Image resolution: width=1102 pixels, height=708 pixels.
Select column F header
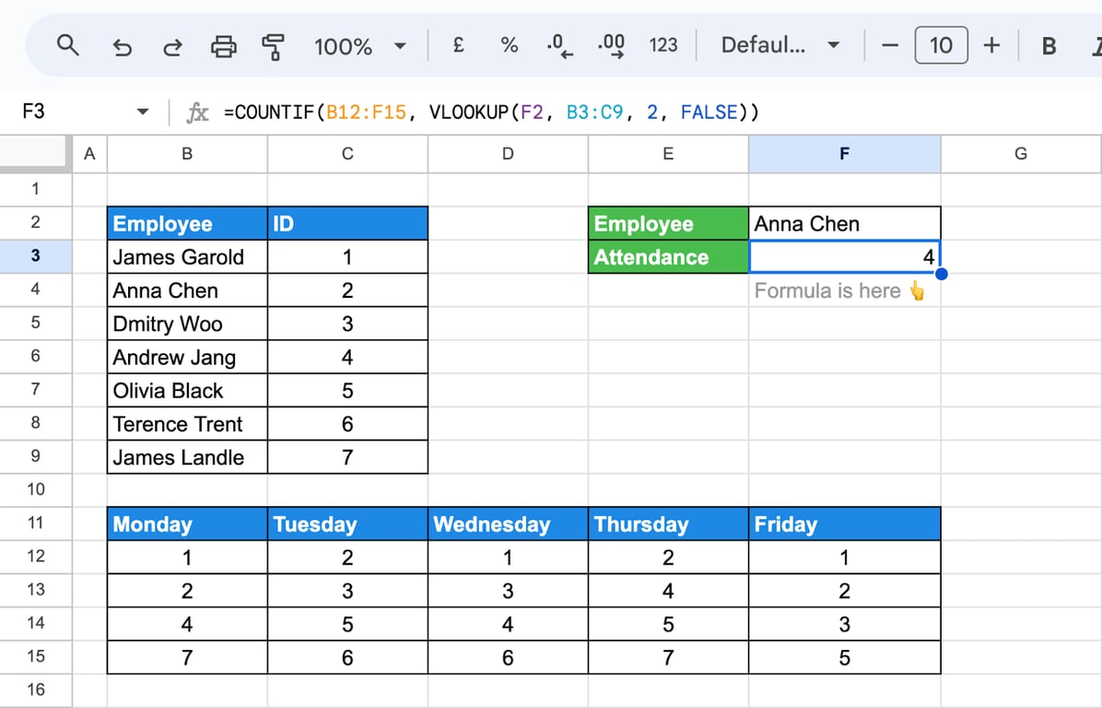pos(844,153)
